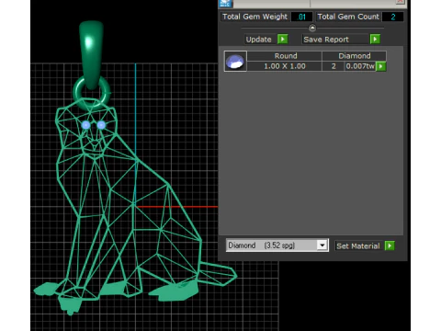The image size is (441, 331).
Task: Click the round gem thumbnail icon
Action: coord(235,62)
